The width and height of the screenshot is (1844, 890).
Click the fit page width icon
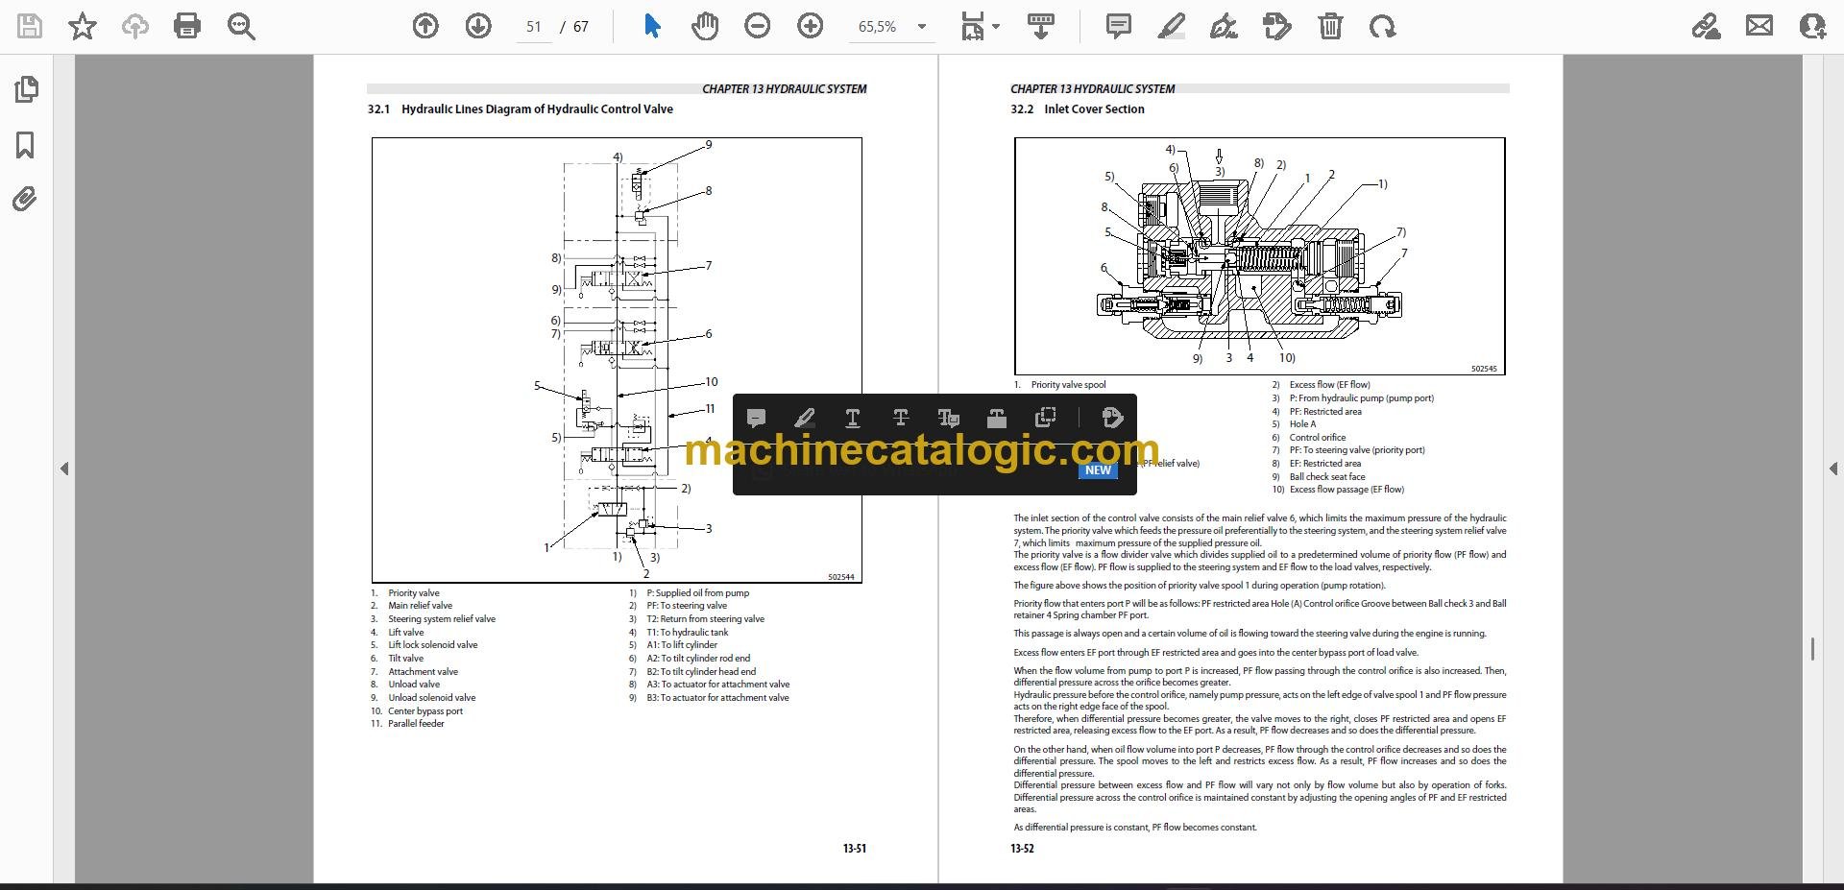[972, 27]
